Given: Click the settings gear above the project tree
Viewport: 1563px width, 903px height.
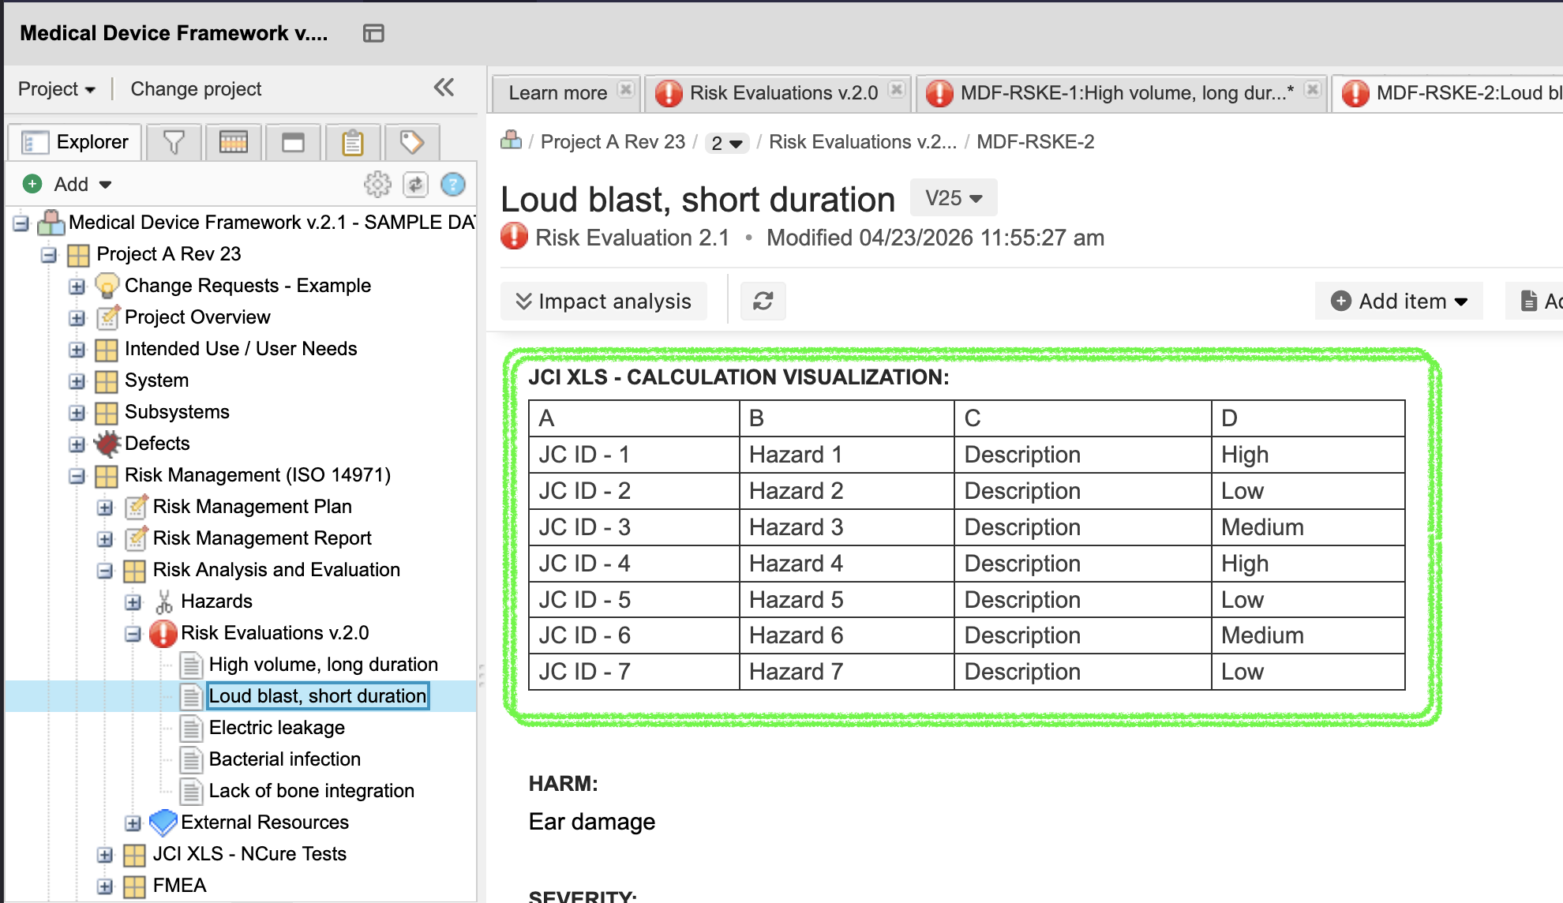Looking at the screenshot, I should (378, 184).
